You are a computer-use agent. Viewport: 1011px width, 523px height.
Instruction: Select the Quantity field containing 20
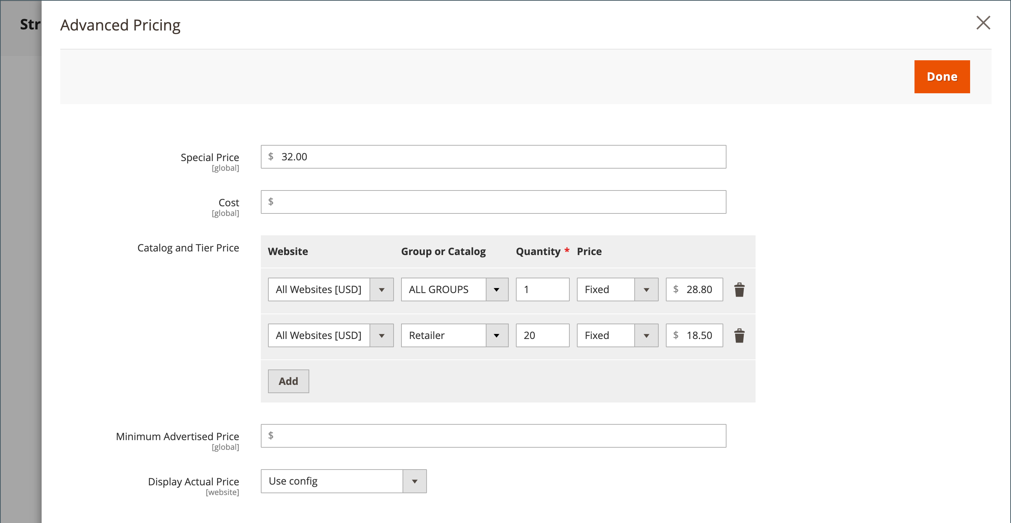coord(542,335)
